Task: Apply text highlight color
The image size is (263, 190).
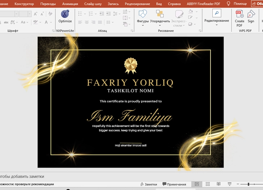Action: tap(35, 22)
